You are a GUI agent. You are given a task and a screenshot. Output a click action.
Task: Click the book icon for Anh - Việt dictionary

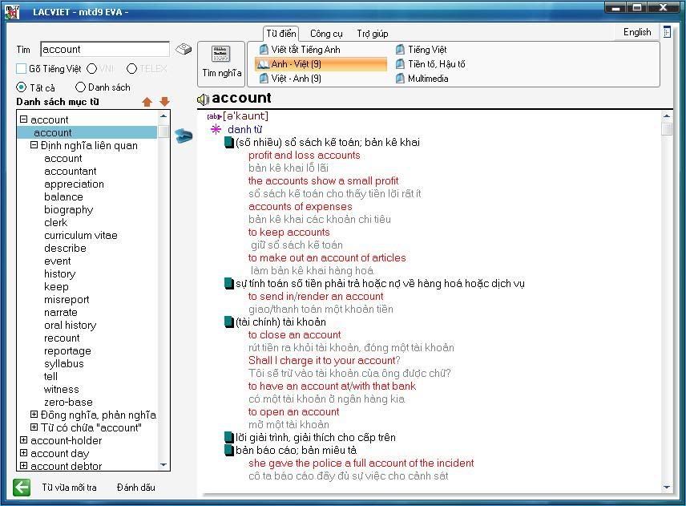coord(263,64)
